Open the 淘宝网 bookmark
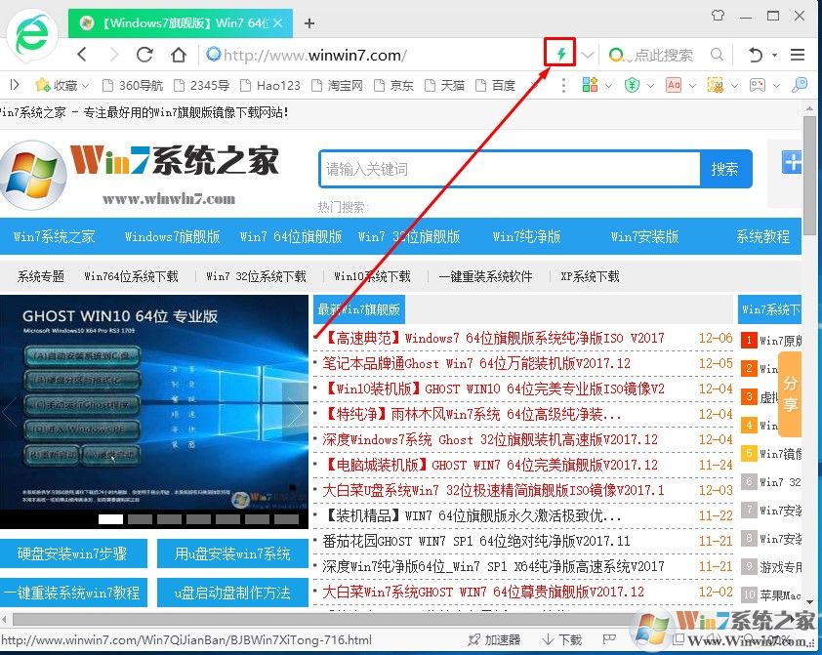This screenshot has width=822, height=655. (337, 85)
